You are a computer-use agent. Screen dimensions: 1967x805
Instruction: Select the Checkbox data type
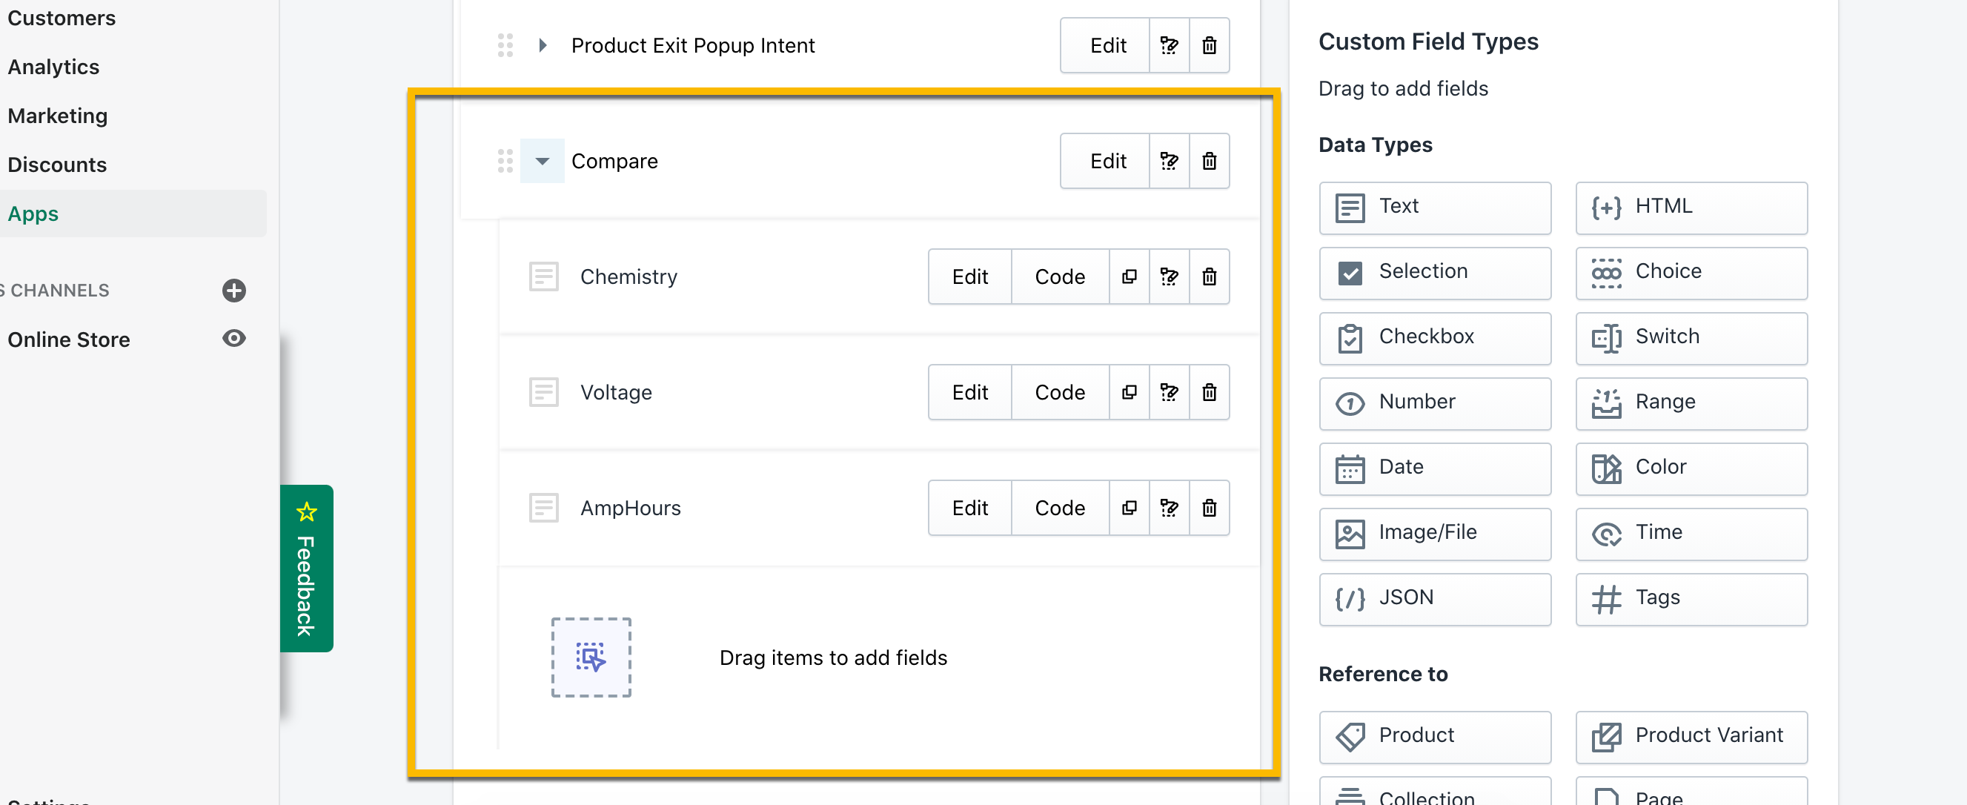1434,337
